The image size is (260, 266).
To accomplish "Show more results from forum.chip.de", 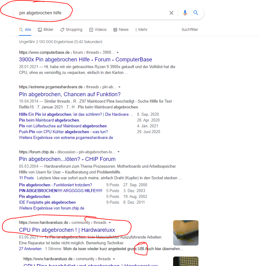I will point(52,208).
